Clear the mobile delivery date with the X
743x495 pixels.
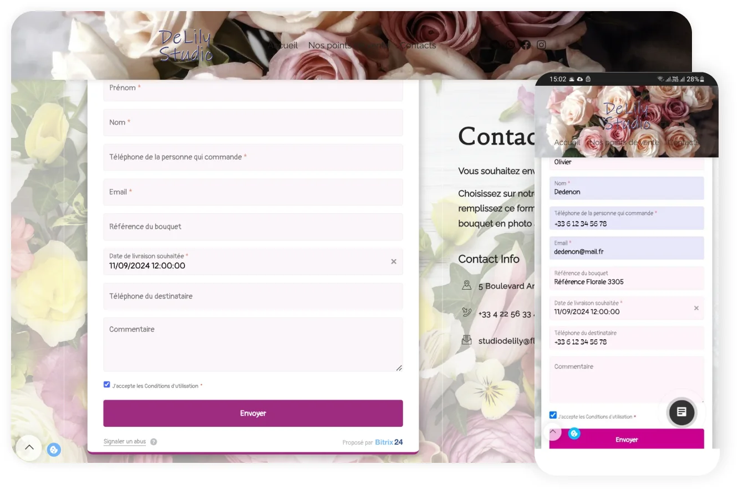click(696, 308)
